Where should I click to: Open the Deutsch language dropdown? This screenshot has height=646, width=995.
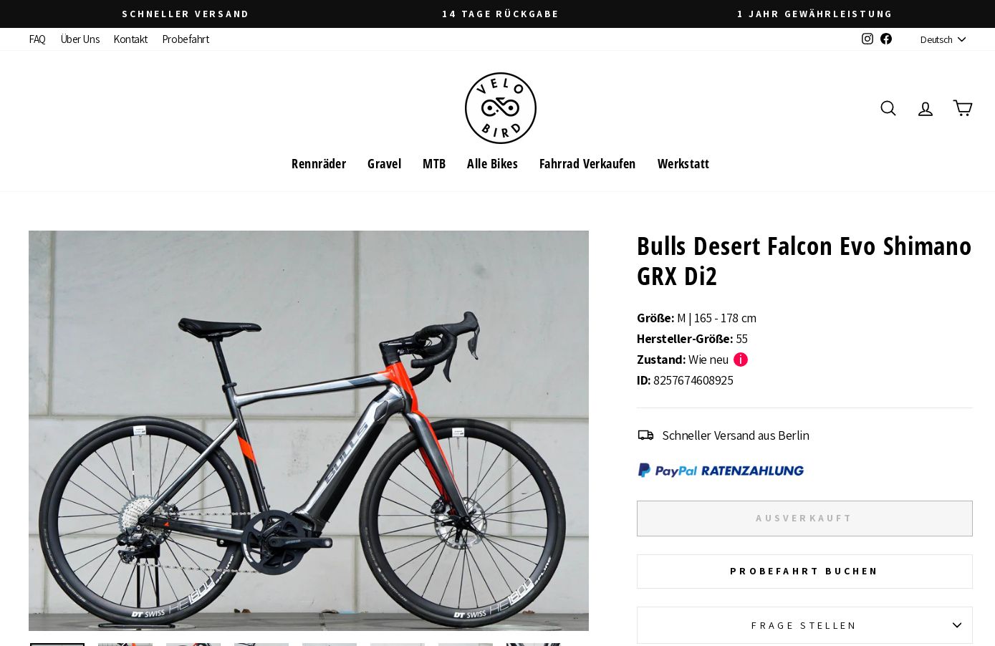943,39
